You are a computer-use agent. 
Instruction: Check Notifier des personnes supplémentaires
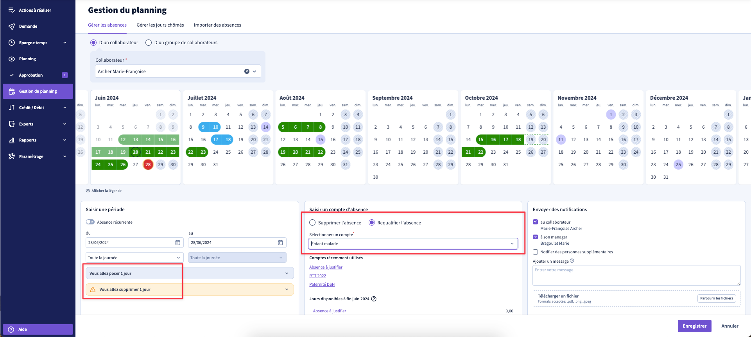[535, 252]
